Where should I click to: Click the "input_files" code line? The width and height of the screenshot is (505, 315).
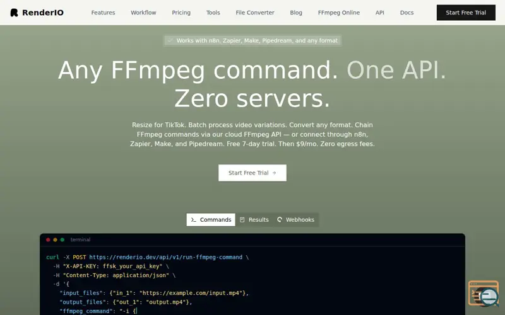[x=154, y=293]
